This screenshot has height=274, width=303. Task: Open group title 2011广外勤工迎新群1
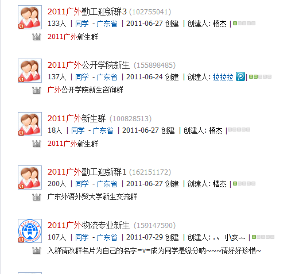tap(87, 172)
